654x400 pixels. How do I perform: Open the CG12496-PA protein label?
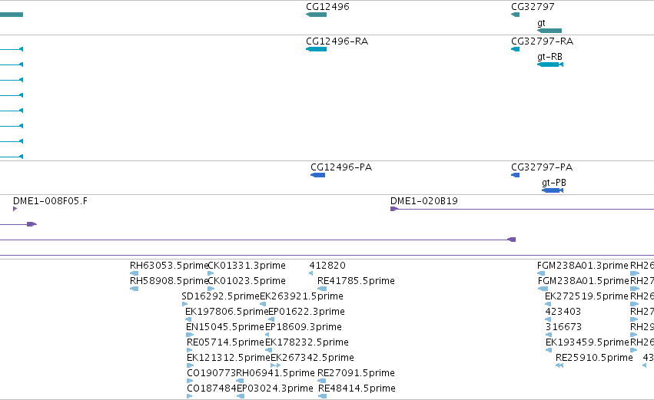[x=341, y=167]
